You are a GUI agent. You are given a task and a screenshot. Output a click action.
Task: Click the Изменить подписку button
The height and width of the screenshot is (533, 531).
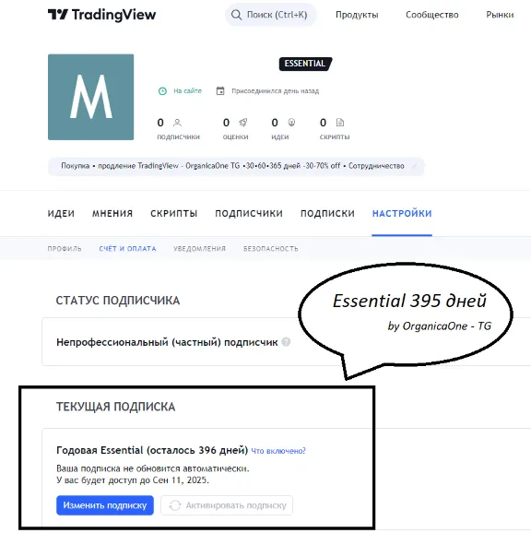tap(105, 505)
